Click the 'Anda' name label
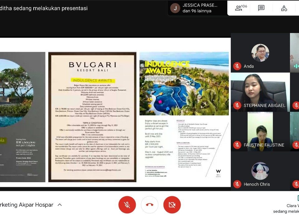Image resolution: width=299 pixels, height=218 pixels. 249,66
